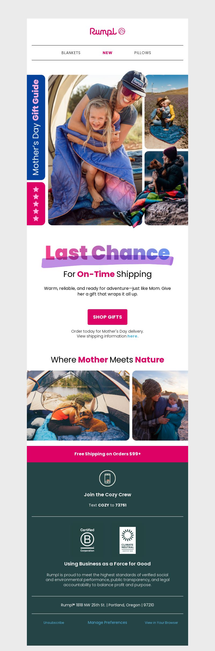
Task: Click the Climate Neutral Certified badge
Action: click(128, 540)
